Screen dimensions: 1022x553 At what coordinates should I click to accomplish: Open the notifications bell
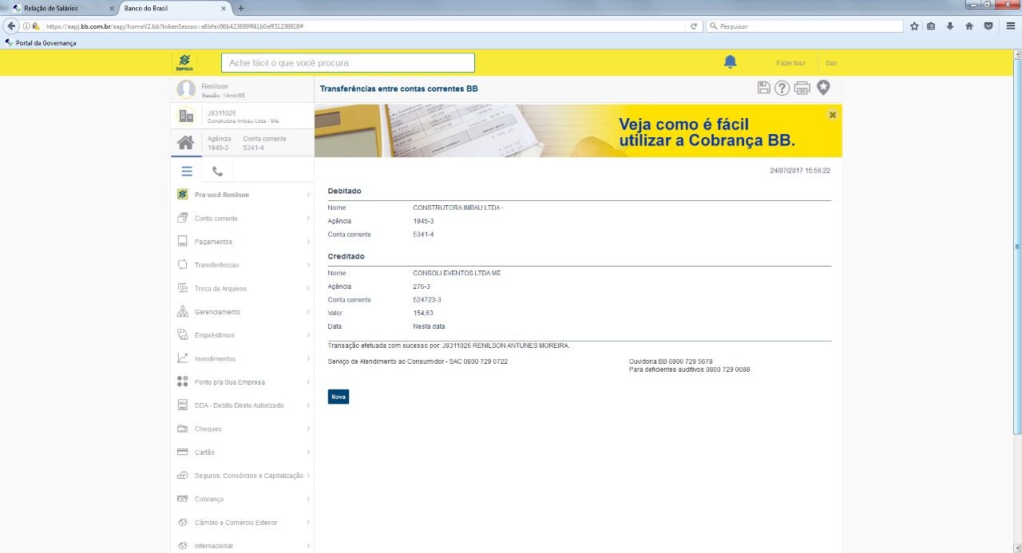730,61
